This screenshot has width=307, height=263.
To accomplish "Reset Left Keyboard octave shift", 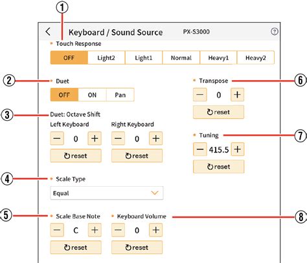I will point(76,156).
